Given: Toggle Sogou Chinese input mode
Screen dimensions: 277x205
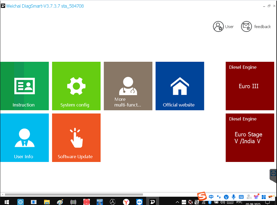Looking at the screenshot, I should pos(211,197).
